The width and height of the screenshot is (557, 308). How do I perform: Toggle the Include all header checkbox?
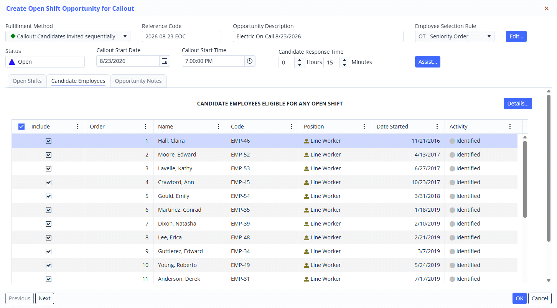pyautogui.click(x=21, y=127)
